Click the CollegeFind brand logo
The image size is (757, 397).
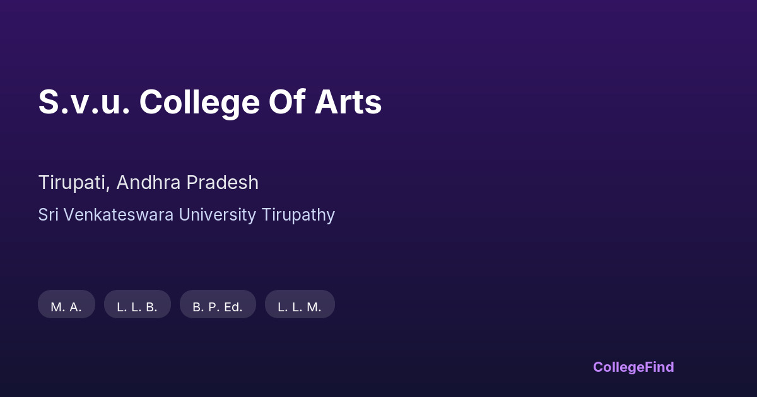pos(633,367)
